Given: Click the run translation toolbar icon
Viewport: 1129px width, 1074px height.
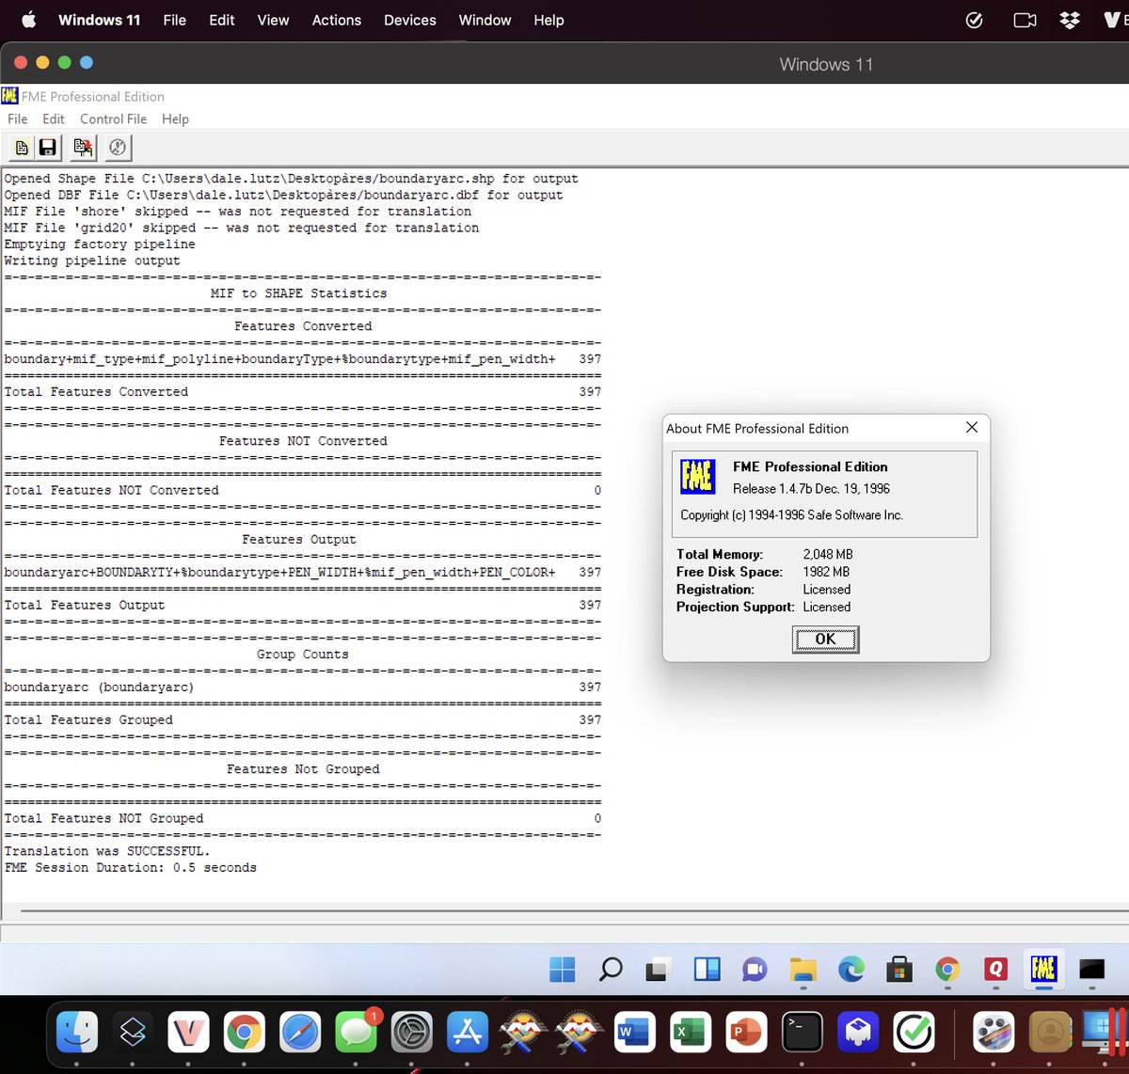Looking at the screenshot, I should (x=83, y=148).
